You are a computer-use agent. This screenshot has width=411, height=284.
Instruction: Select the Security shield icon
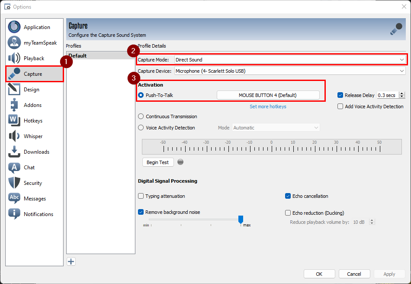pos(14,183)
